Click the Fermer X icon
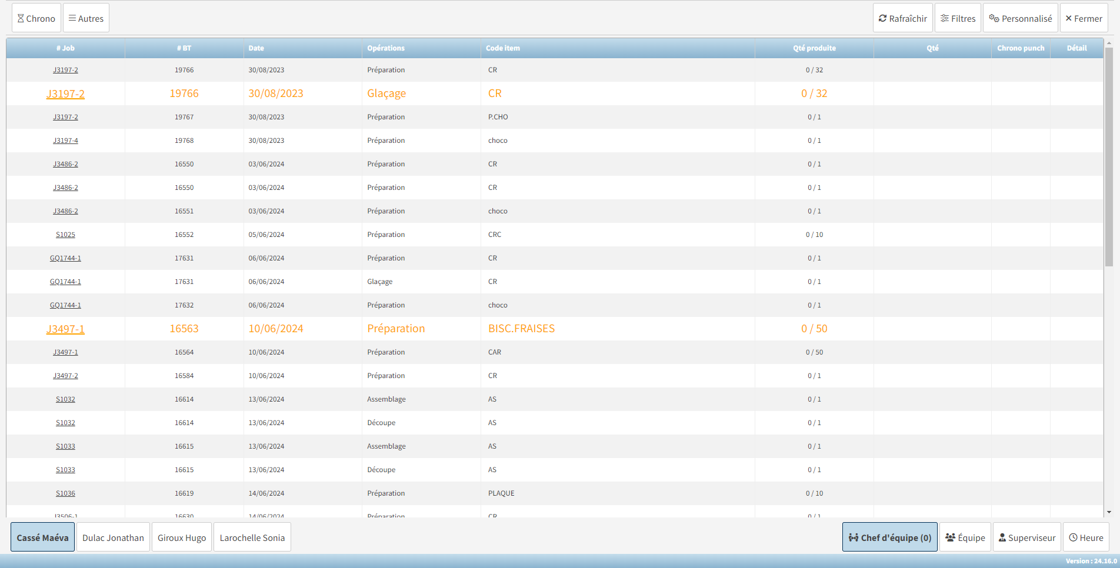 (1069, 18)
